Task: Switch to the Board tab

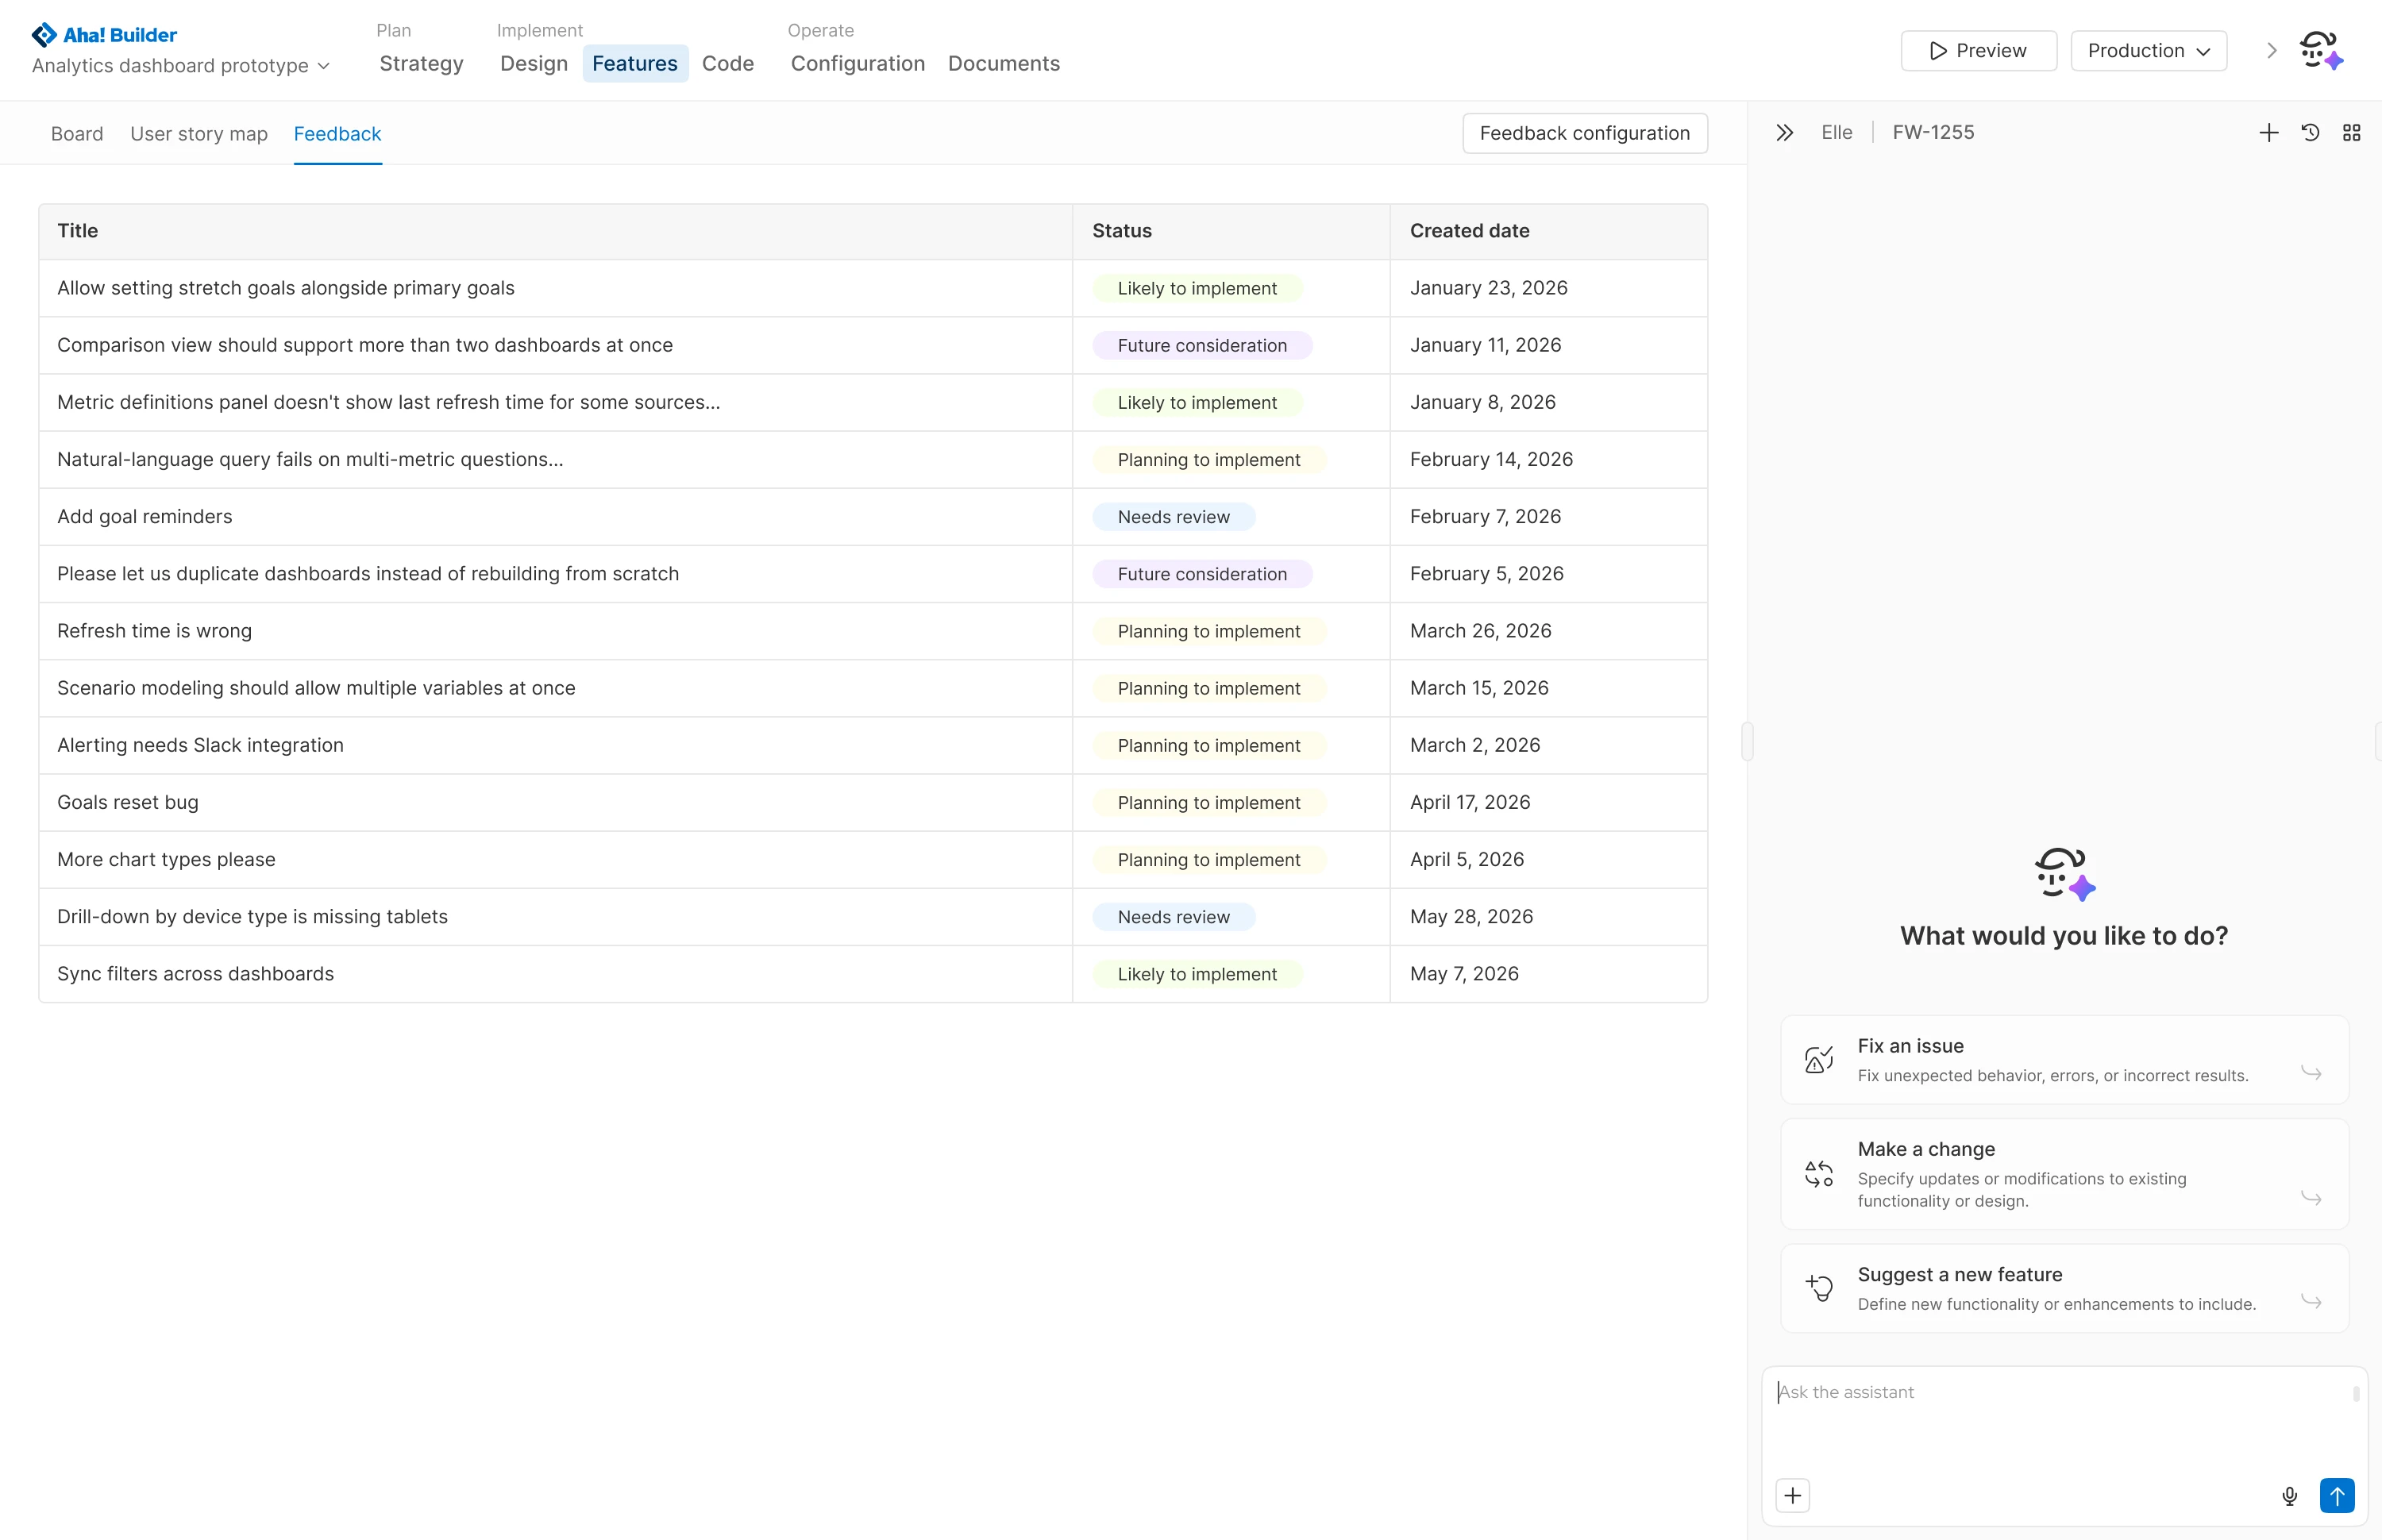Action: (x=77, y=134)
